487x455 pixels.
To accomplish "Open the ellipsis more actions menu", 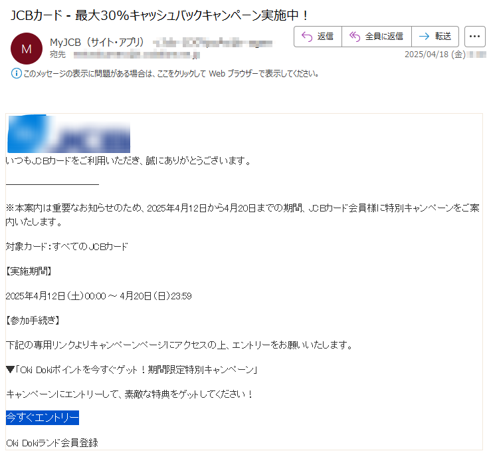I will click(474, 37).
